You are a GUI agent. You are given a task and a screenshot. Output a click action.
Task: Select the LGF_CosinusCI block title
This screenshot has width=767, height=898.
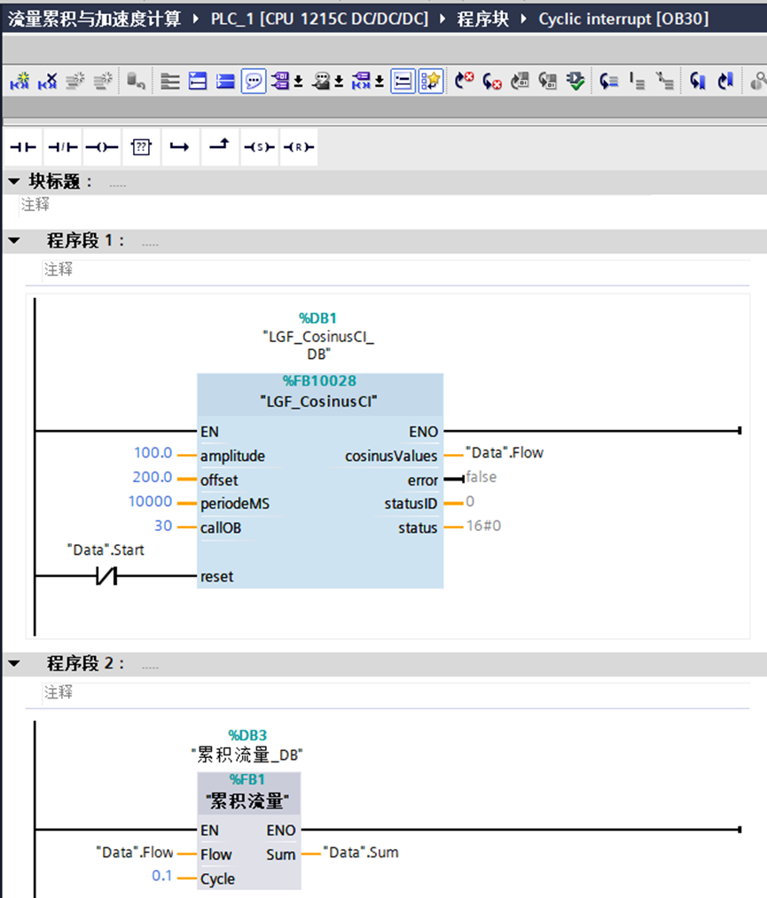[319, 402]
